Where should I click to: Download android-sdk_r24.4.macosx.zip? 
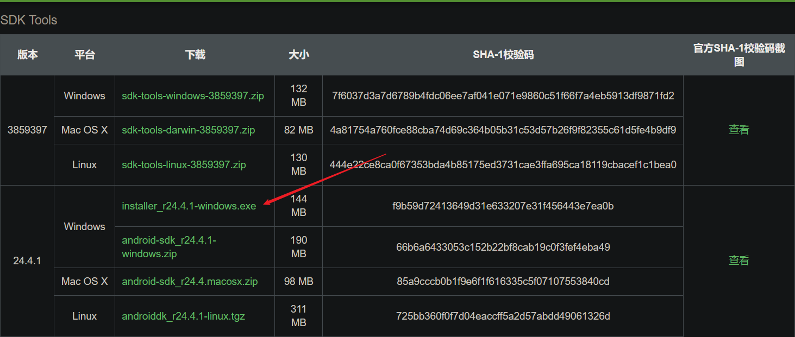coord(190,282)
